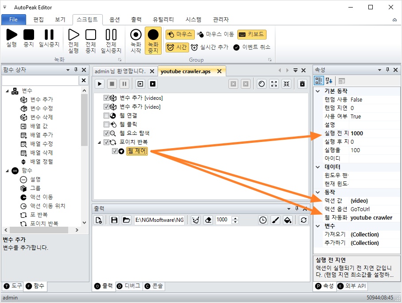The image size is (402, 303).
Task: Uncheck the 웹 요소 탐색 action
Action: point(106,133)
